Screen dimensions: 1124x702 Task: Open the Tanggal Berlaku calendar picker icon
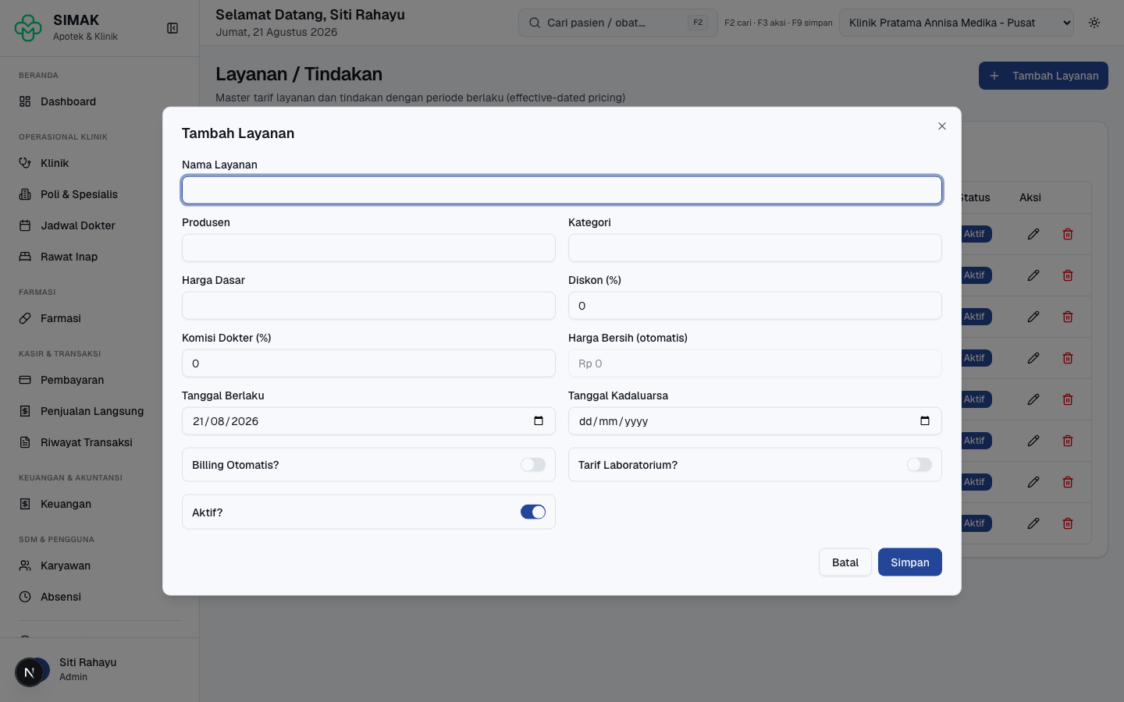click(539, 421)
